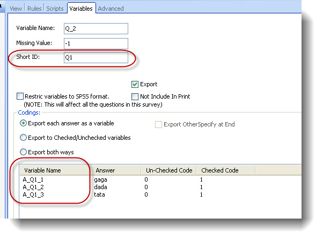The height and width of the screenshot is (240, 323).
Task: Click the Missing Value input field
Action: click(x=96, y=43)
